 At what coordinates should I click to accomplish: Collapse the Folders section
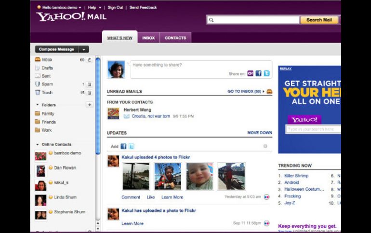(x=38, y=105)
